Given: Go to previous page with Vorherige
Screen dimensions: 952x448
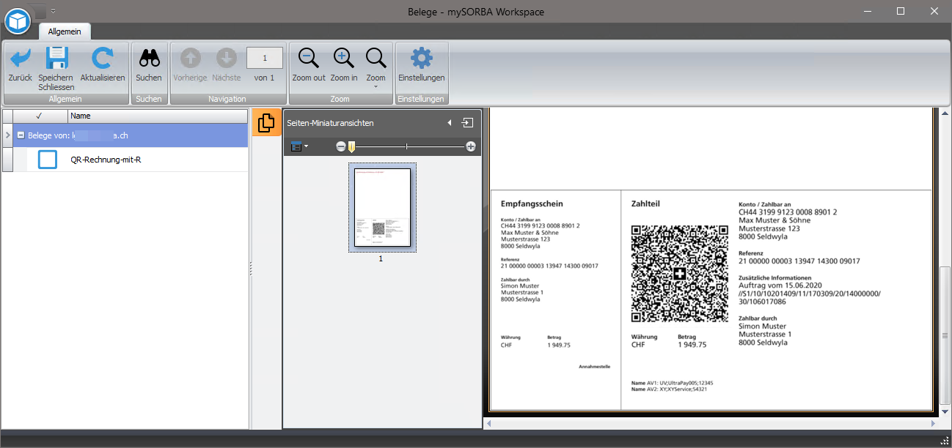Looking at the screenshot, I should click(190, 63).
